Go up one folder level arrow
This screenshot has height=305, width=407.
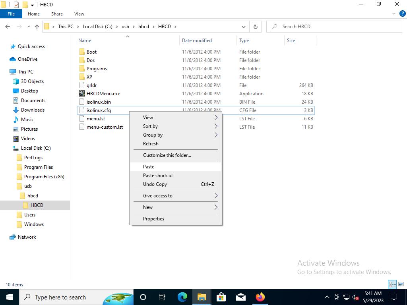[x=37, y=27]
